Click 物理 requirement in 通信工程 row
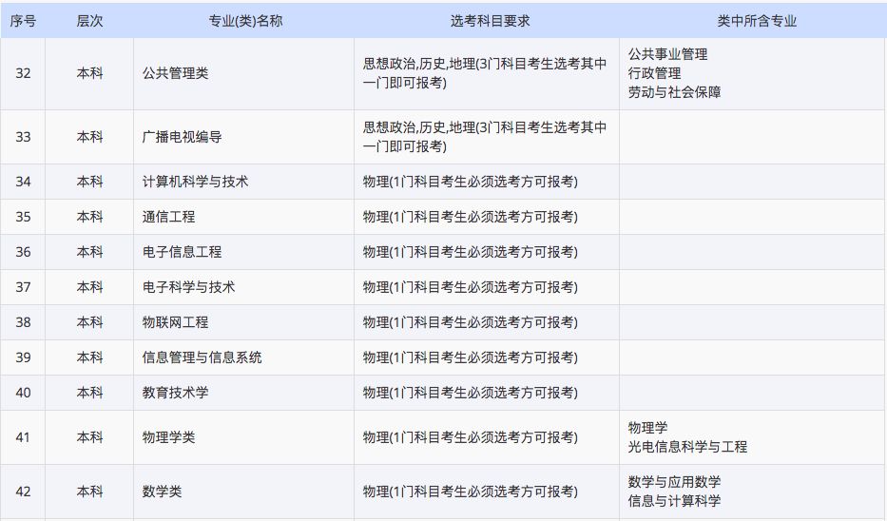The width and height of the screenshot is (887, 521). coord(470,217)
